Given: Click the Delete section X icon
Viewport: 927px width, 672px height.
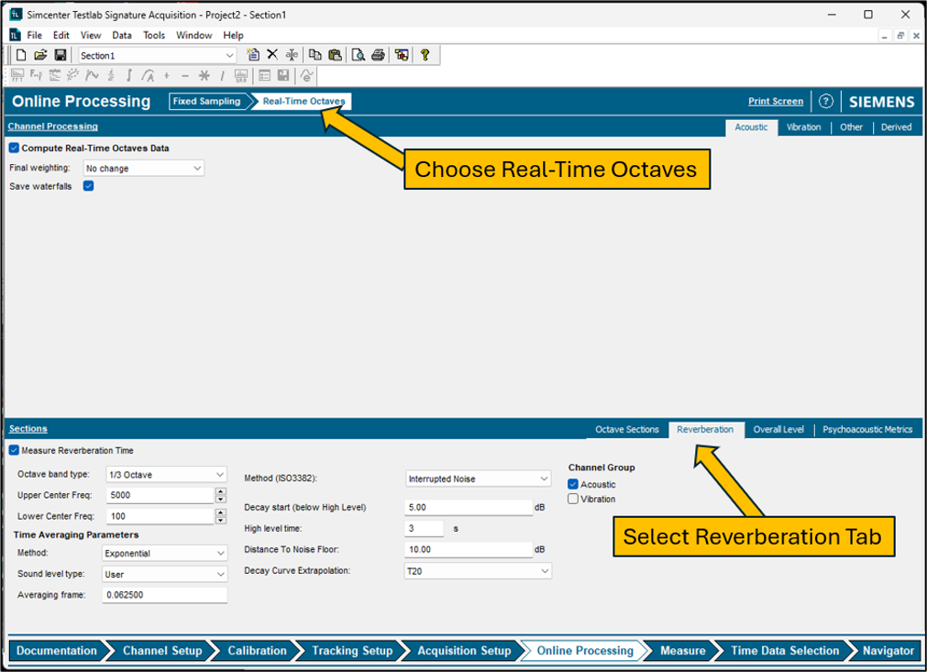Looking at the screenshot, I should click(x=272, y=55).
